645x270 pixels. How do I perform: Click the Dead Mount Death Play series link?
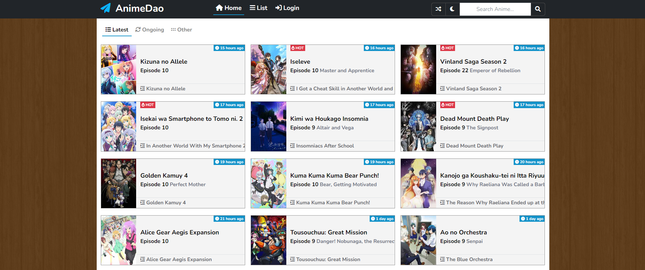[475, 146]
